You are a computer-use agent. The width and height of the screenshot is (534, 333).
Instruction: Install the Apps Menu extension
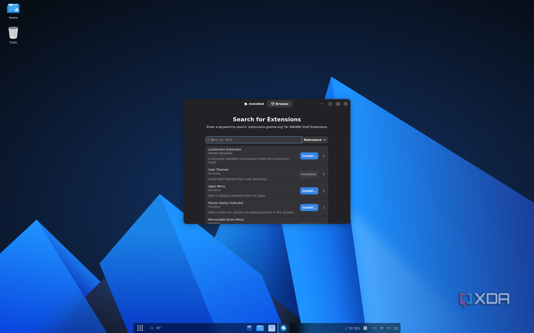309,191
